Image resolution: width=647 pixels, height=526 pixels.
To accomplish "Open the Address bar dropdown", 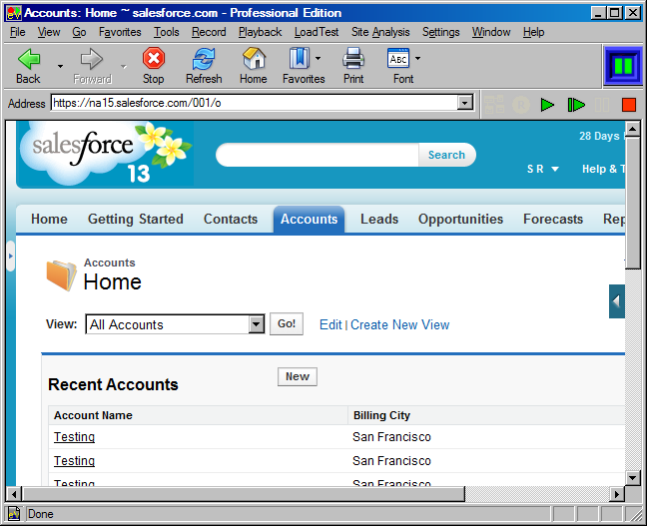I will 465,103.
